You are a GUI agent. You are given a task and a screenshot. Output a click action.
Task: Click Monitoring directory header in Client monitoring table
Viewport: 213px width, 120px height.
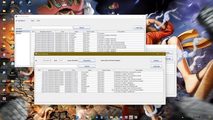coord(54,70)
